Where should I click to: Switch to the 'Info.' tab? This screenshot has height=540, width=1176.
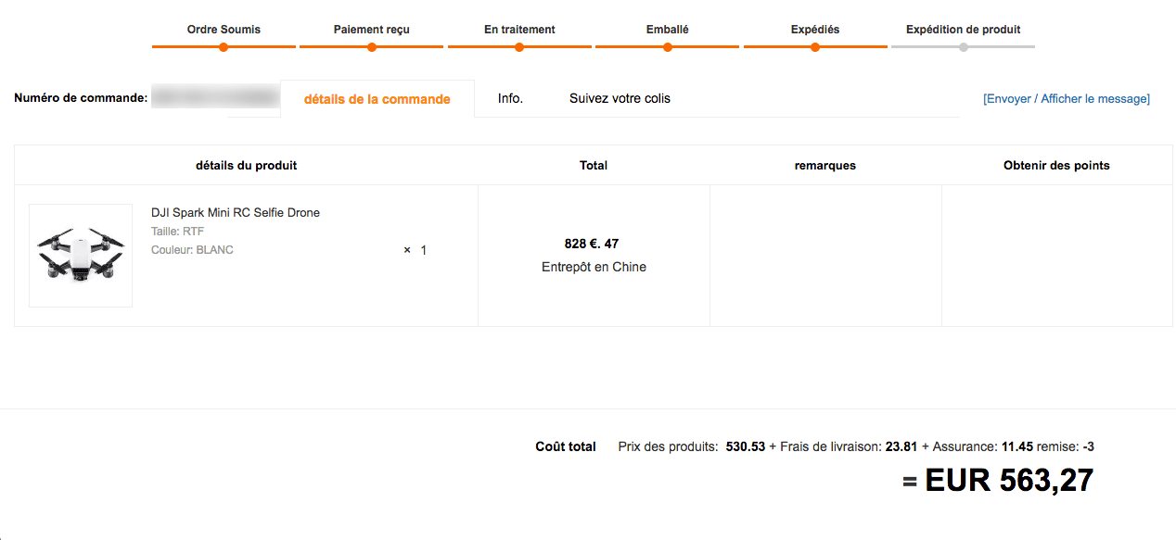coord(510,98)
